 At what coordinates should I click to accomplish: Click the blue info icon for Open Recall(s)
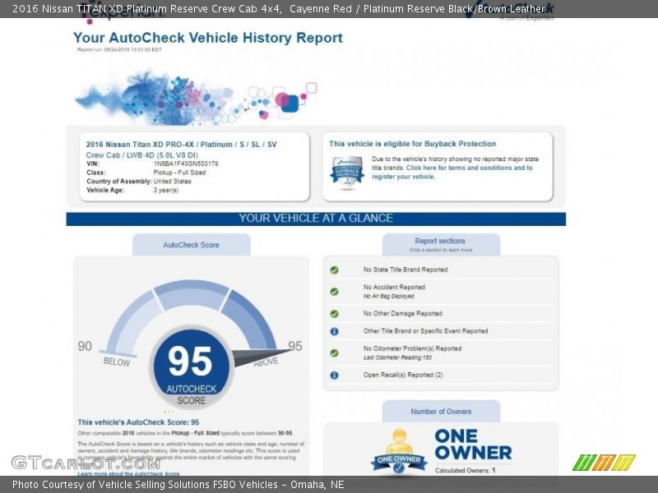pos(335,375)
